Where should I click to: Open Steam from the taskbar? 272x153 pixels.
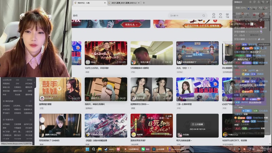click(x=109, y=149)
